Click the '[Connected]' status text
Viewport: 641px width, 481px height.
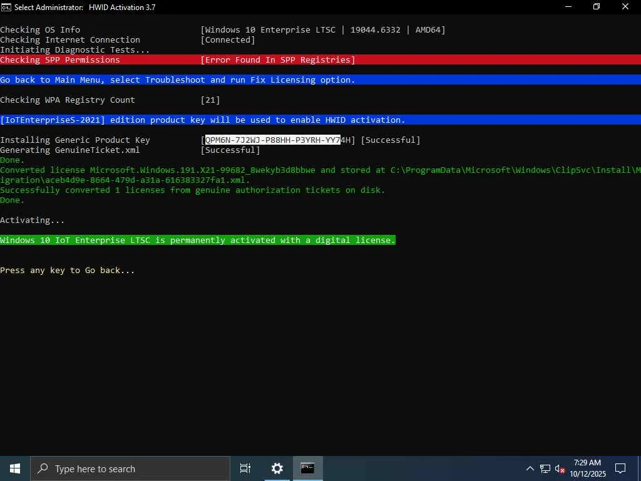tap(228, 39)
